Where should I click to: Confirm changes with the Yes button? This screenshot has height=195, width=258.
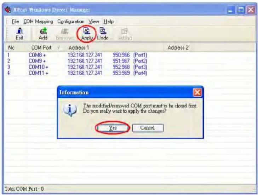pyautogui.click(x=113, y=128)
